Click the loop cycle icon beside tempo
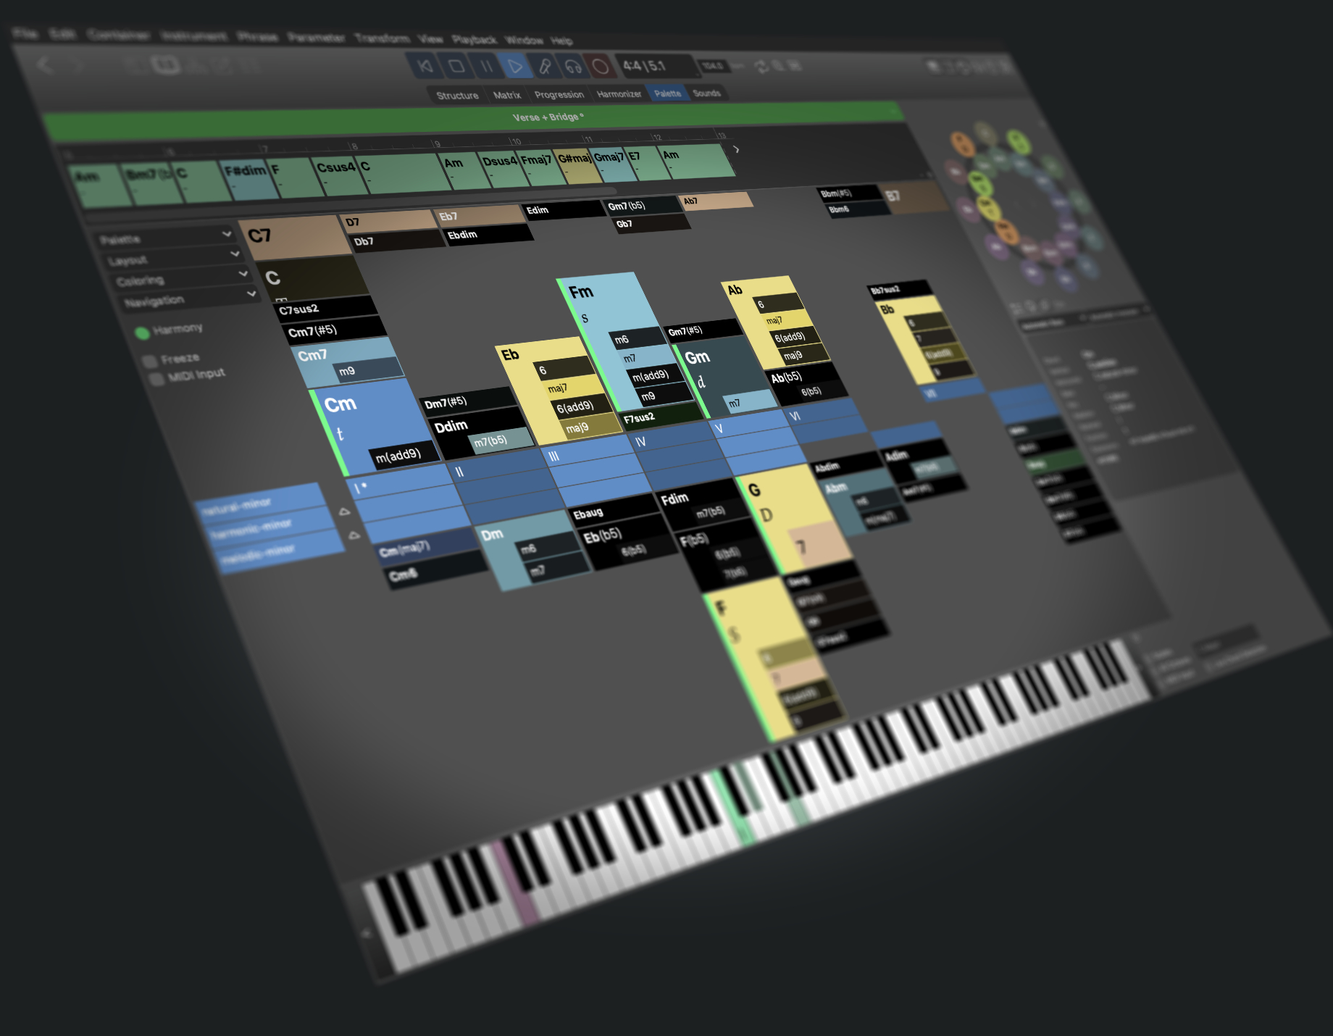Screen dimensions: 1333x1036 point(761,67)
